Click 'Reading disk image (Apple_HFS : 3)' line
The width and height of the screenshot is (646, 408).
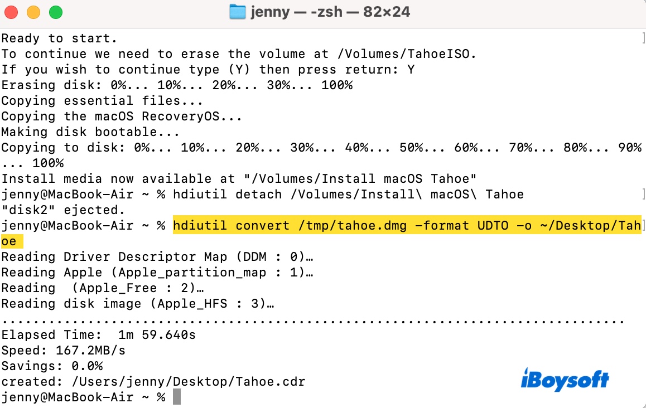138,304
